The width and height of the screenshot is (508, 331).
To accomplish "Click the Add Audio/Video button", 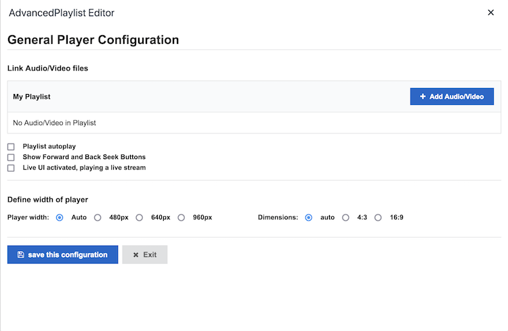I will pos(452,97).
